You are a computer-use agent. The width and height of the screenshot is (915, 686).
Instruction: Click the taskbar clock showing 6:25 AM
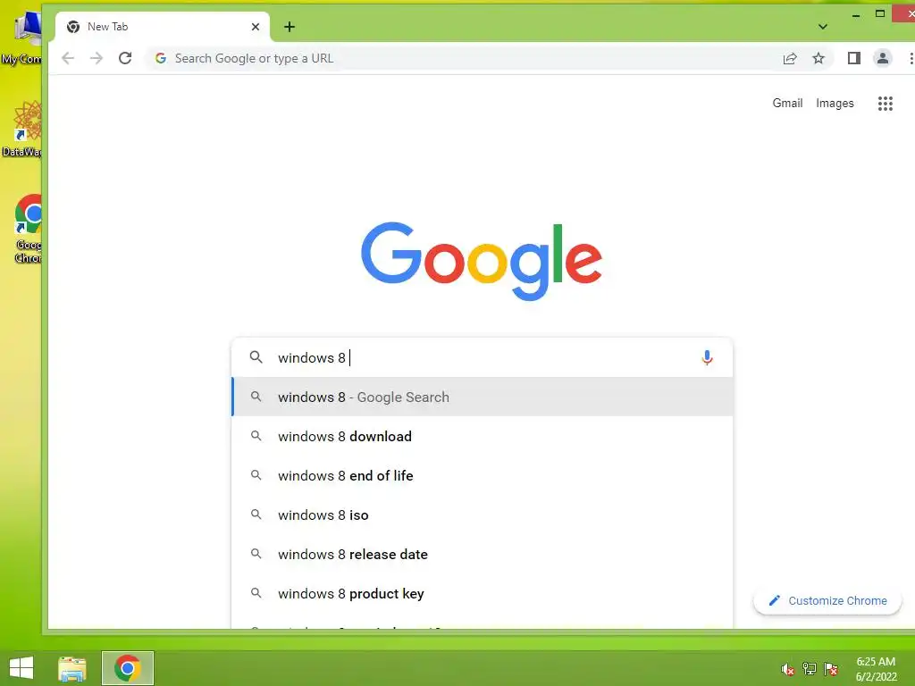(x=876, y=669)
